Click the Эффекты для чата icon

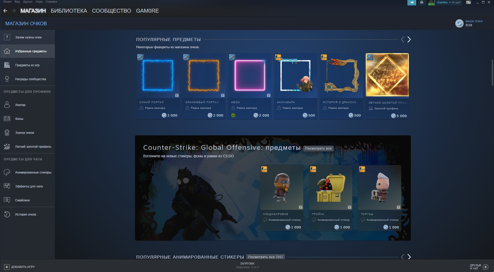coord(7,186)
